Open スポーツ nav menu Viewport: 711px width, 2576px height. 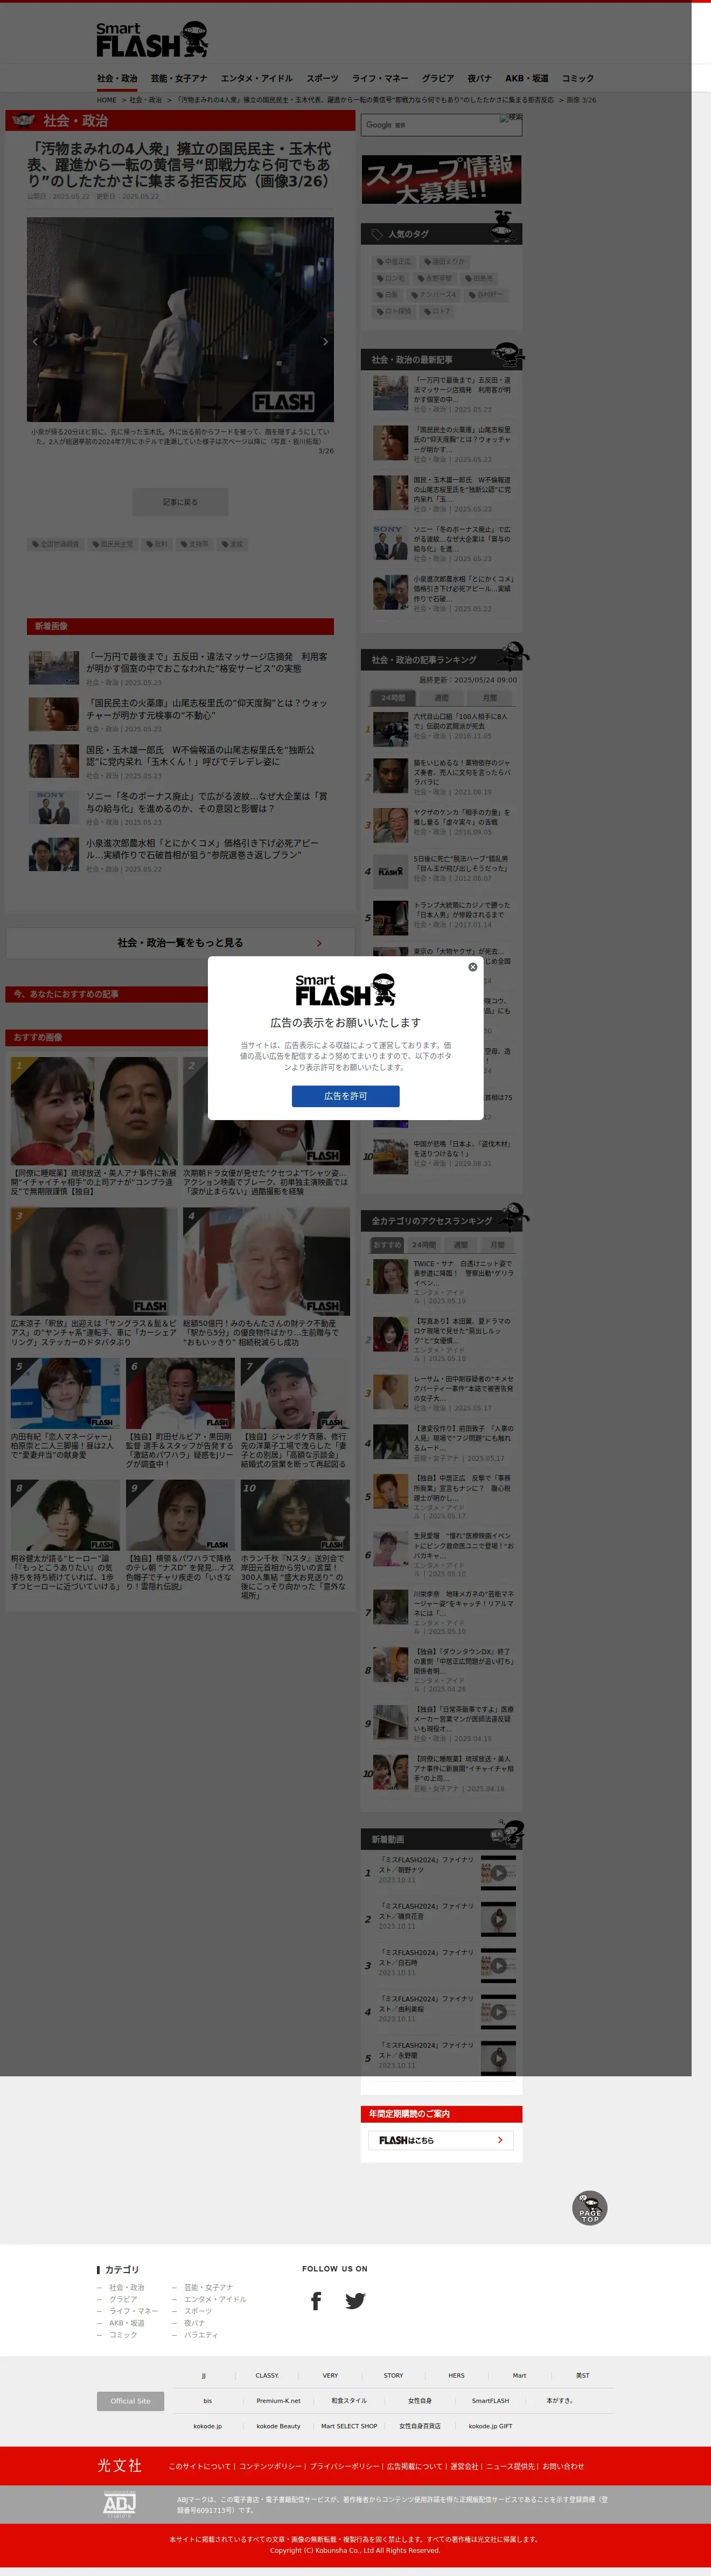pos(323,78)
